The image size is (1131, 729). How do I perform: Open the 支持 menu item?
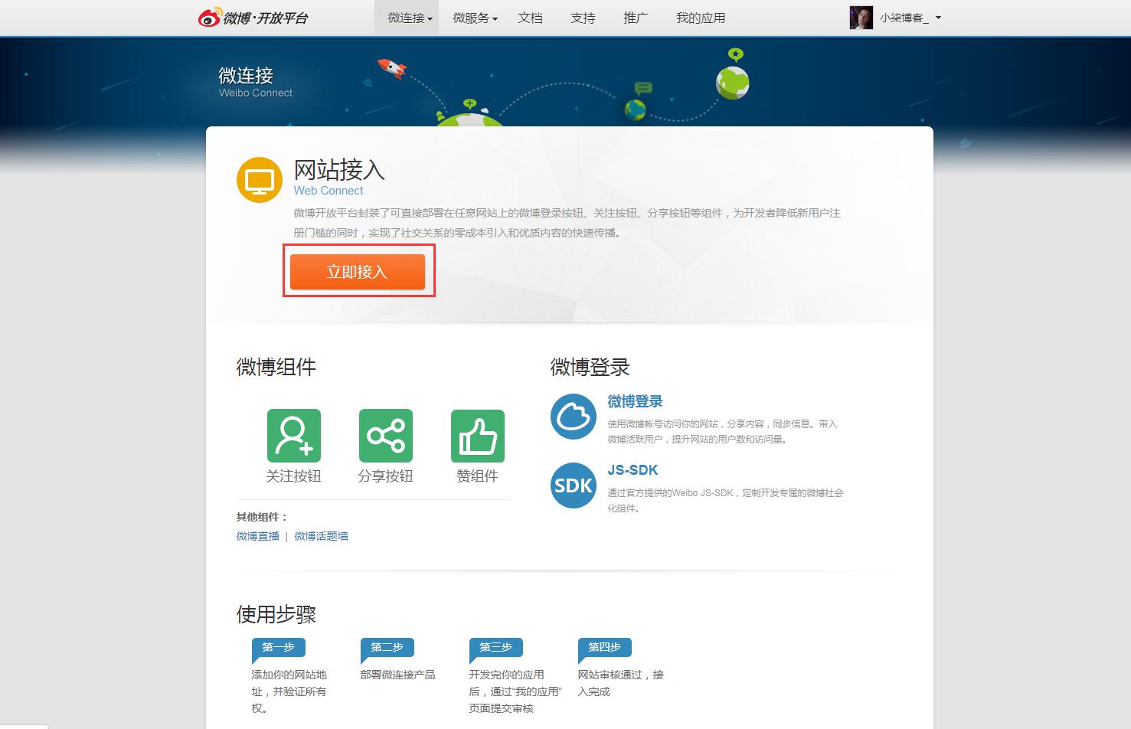pyautogui.click(x=583, y=18)
